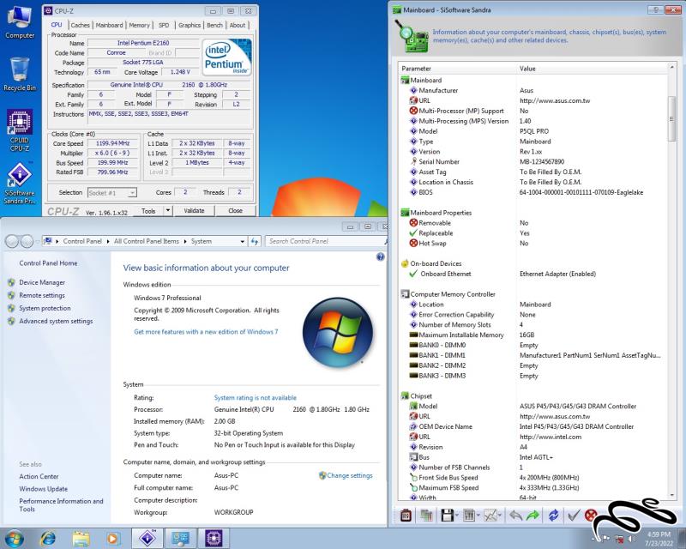Expand the arrow after All Control Panel Items
686x549 pixels.
pos(185,241)
